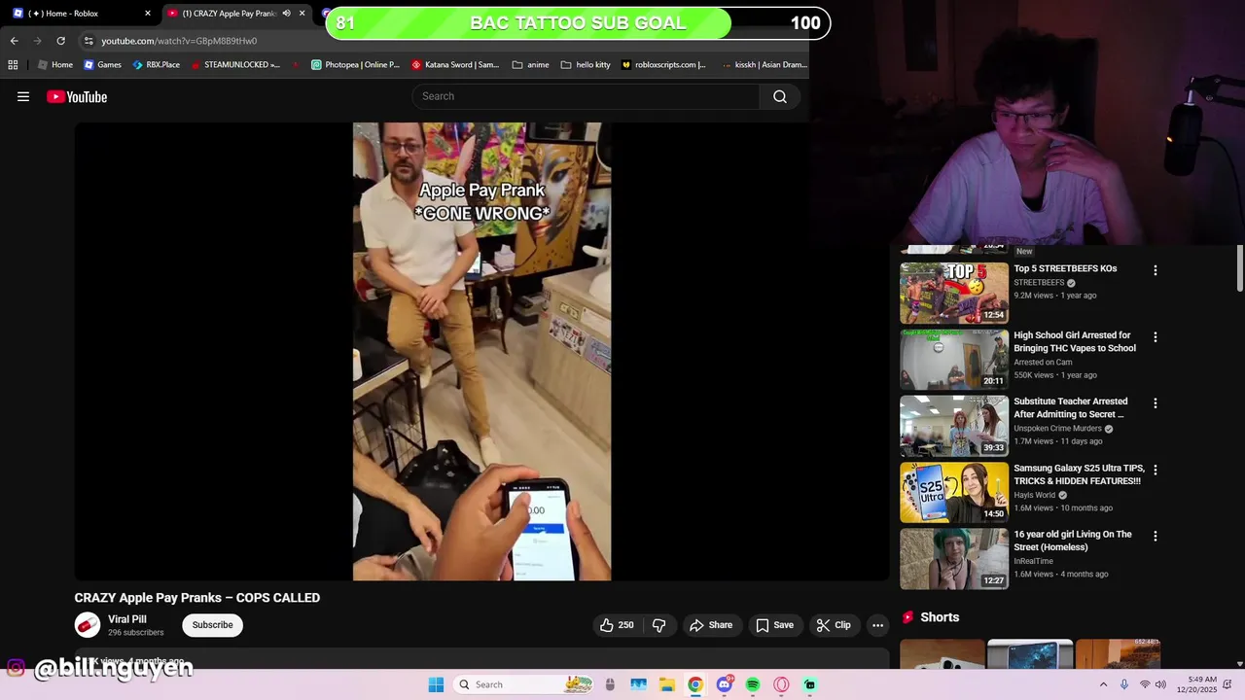The height and width of the screenshot is (700, 1245).
Task: Open the Photopea bookmark
Action: tap(355, 65)
